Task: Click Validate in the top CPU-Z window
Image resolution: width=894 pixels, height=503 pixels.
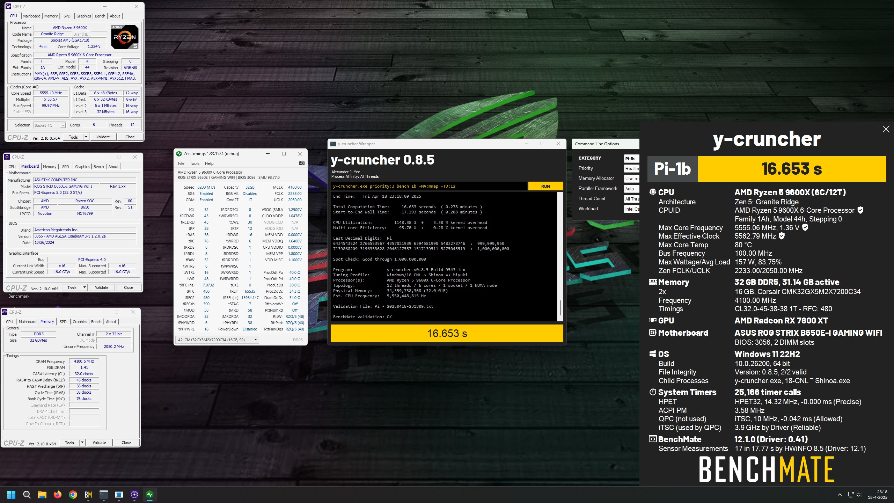Action: (x=103, y=137)
